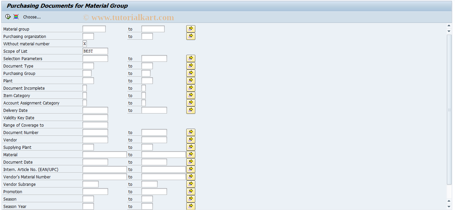Open multiple selection for Promotion
This screenshot has height=210, width=455.
[x=191, y=191]
